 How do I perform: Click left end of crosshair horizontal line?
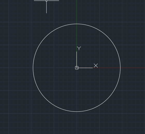(34, 1)
